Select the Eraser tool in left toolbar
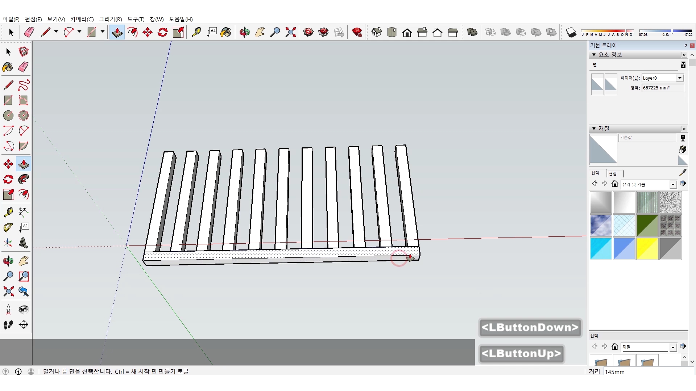Screen dimensions: 696x391 click(24, 67)
